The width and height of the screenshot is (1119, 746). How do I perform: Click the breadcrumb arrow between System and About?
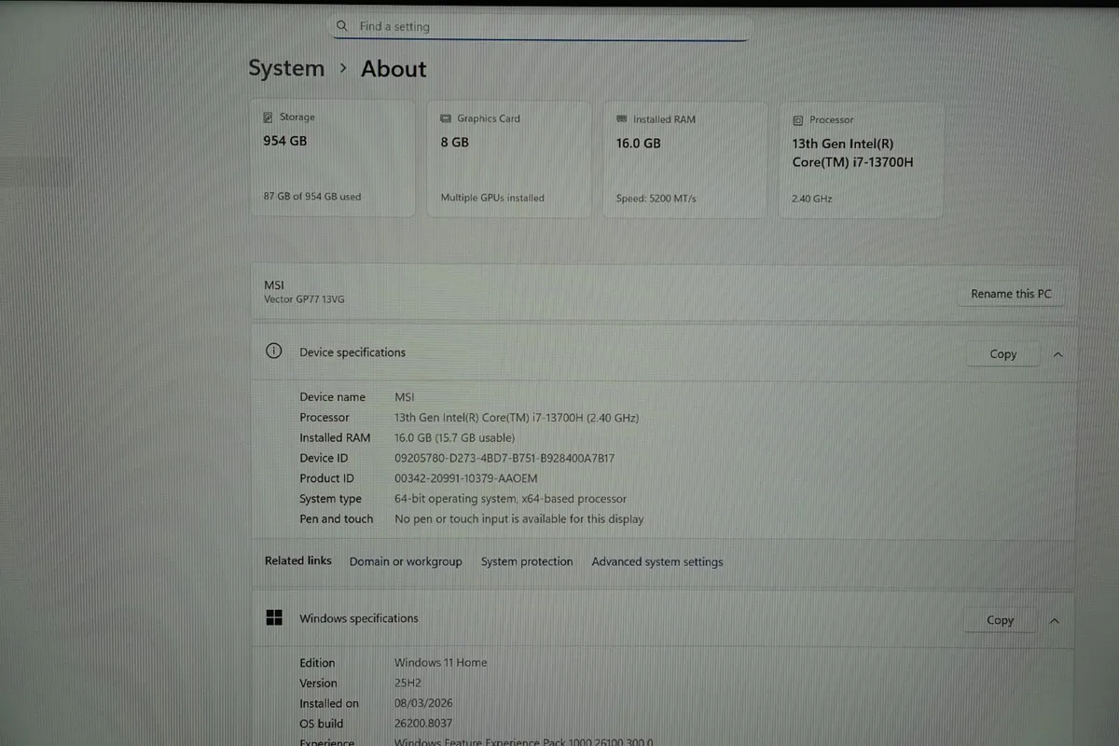pos(343,69)
